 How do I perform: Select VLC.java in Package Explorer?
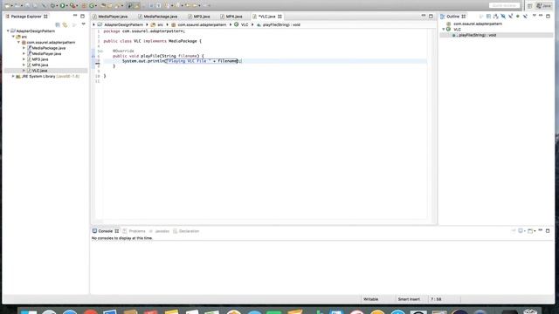(39, 71)
